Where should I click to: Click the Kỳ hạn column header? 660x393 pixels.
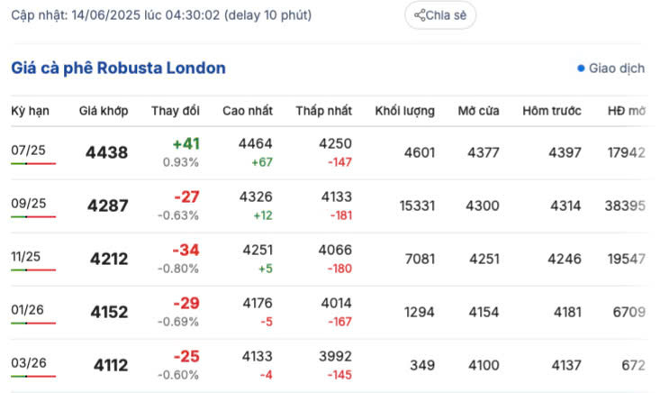point(30,111)
